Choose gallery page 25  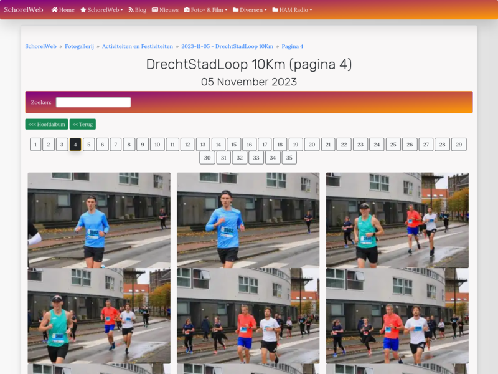[x=393, y=145]
